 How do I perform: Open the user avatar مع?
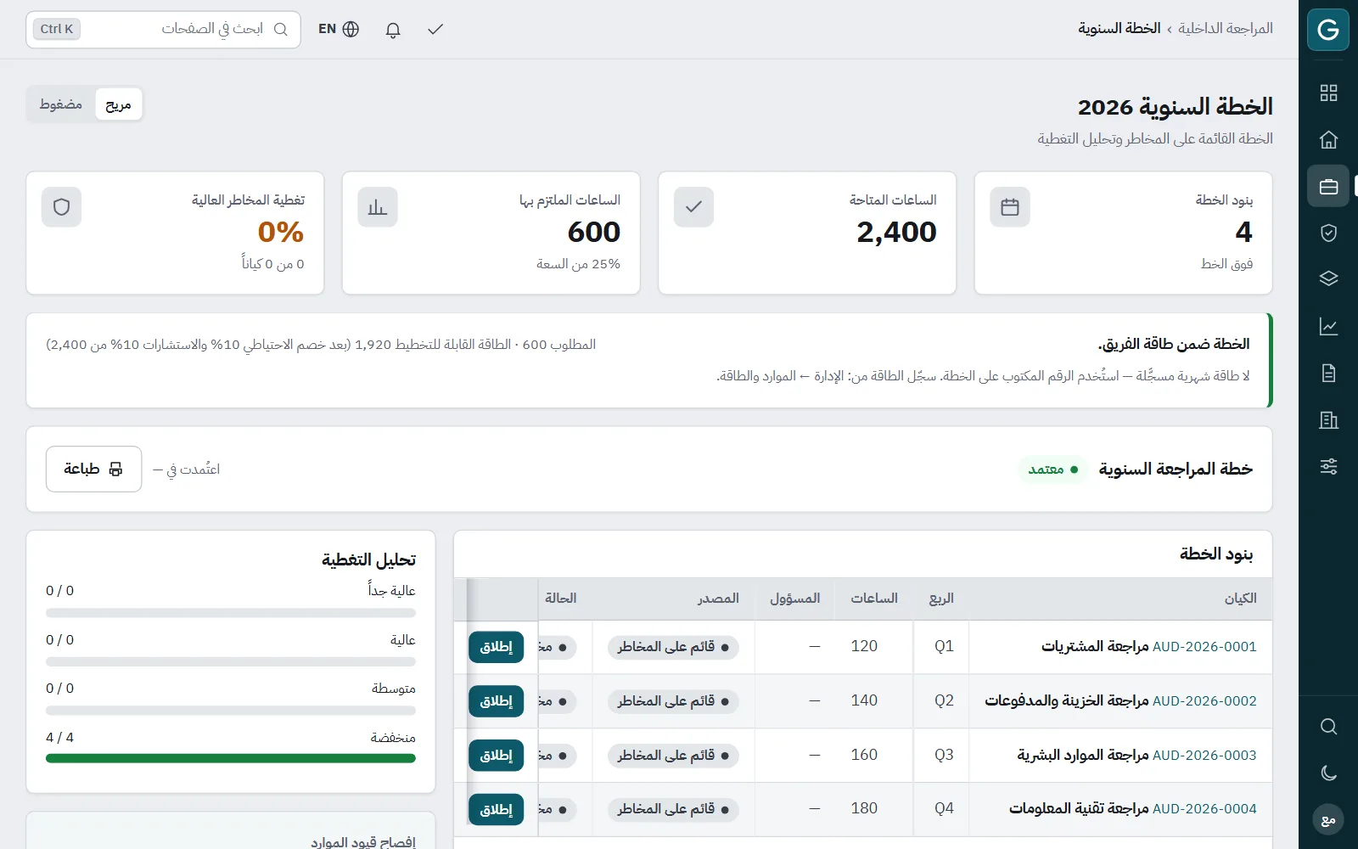pos(1328,820)
